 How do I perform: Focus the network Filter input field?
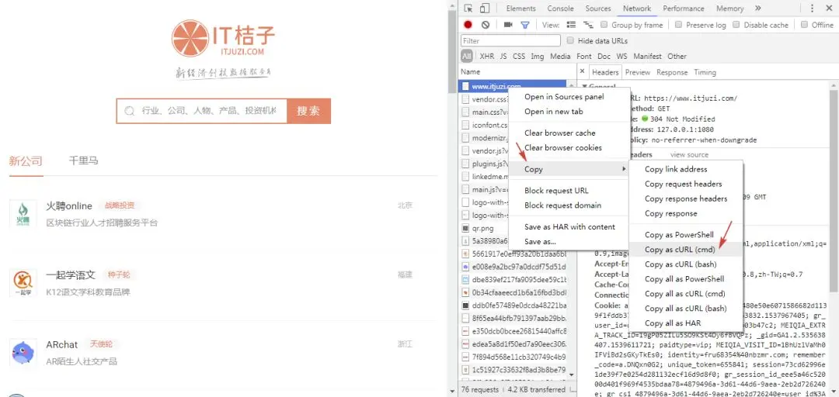510,40
